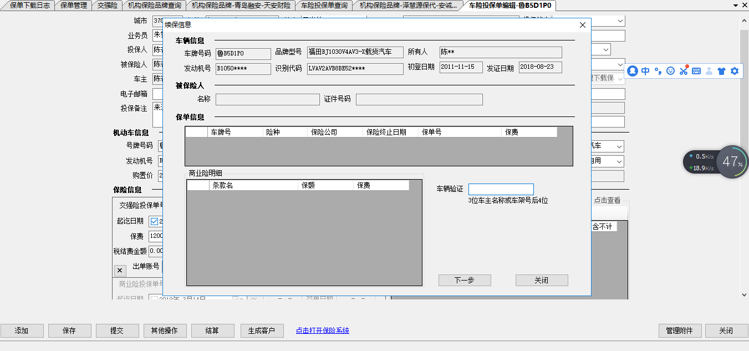Open the usage nature dropdown ending in 用

click(618, 161)
